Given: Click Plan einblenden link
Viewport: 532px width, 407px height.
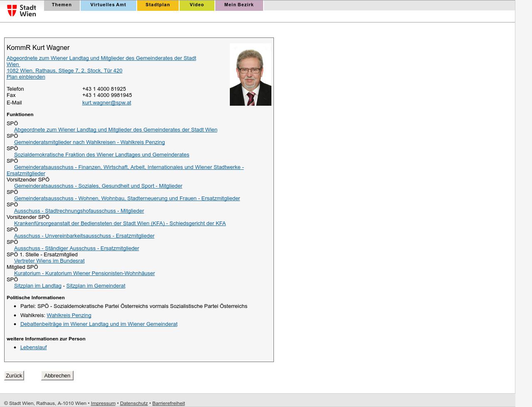Looking at the screenshot, I should [x=26, y=77].
